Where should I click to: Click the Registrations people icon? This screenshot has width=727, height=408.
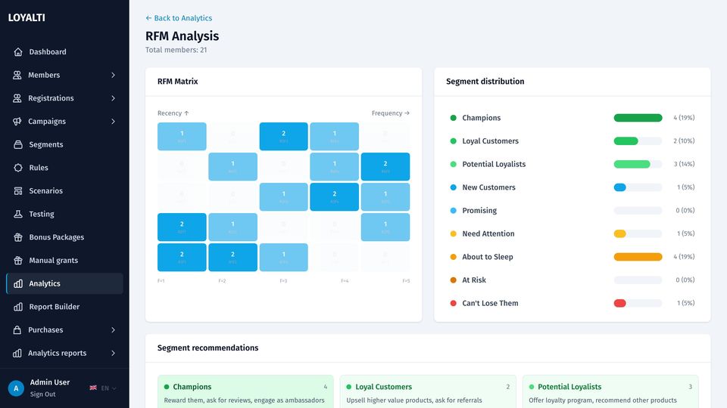tap(17, 98)
